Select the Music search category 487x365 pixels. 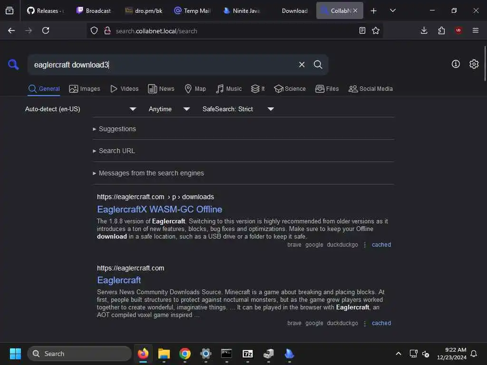(x=229, y=89)
